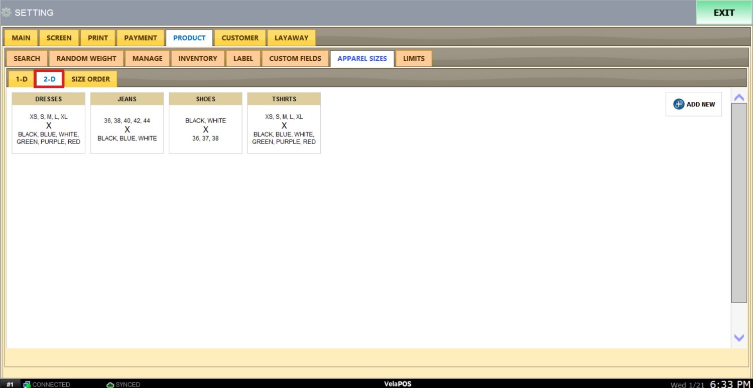Switch to the INVENTORY tab
The height and width of the screenshot is (388, 753).
(198, 59)
